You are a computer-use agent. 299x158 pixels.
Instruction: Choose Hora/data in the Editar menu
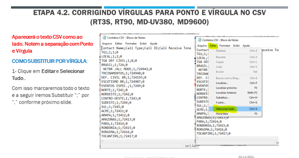pos(235,114)
